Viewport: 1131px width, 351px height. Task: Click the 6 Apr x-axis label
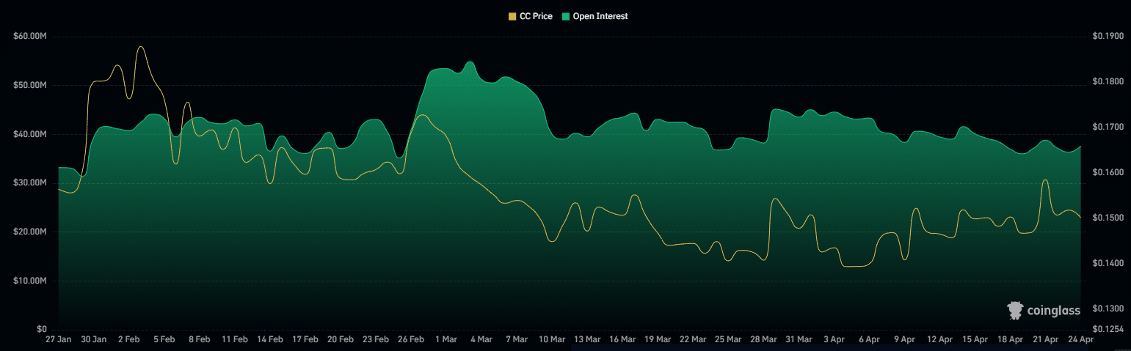[868, 340]
